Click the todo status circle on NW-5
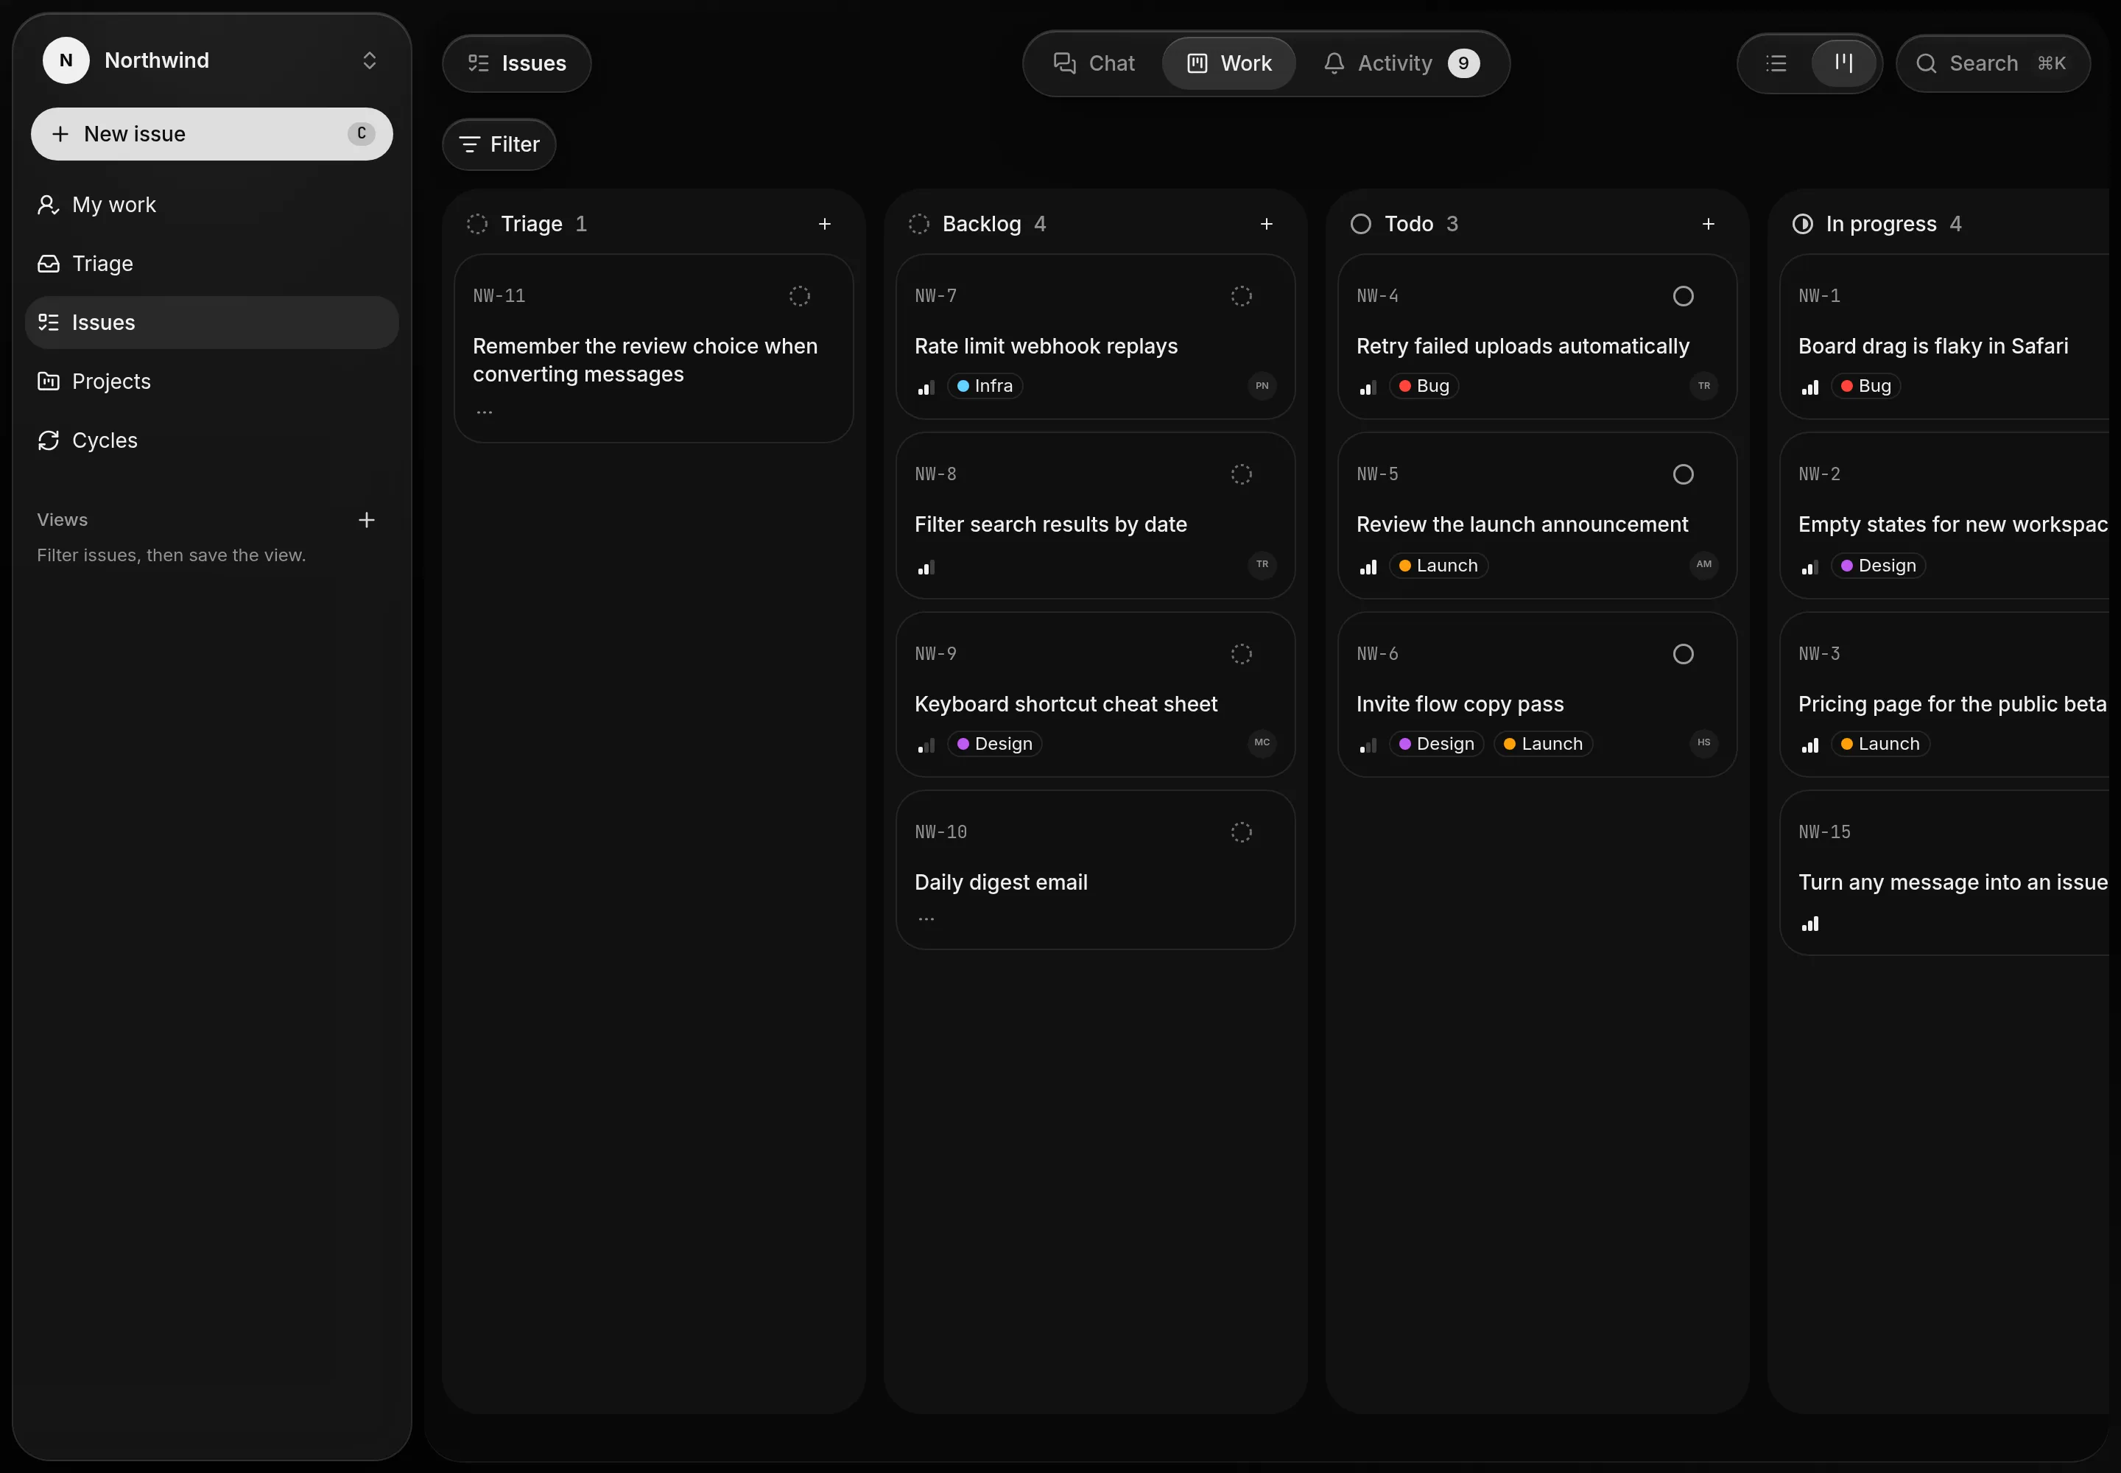The width and height of the screenshot is (2121, 1473). point(1684,474)
